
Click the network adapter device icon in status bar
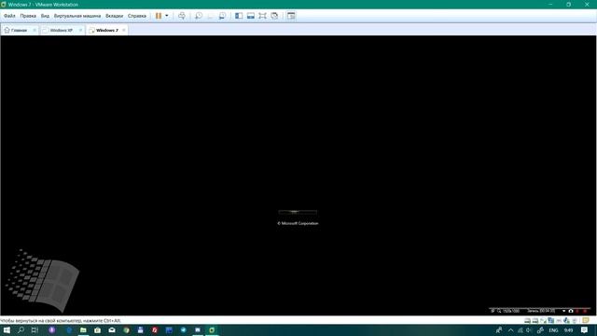(551, 321)
